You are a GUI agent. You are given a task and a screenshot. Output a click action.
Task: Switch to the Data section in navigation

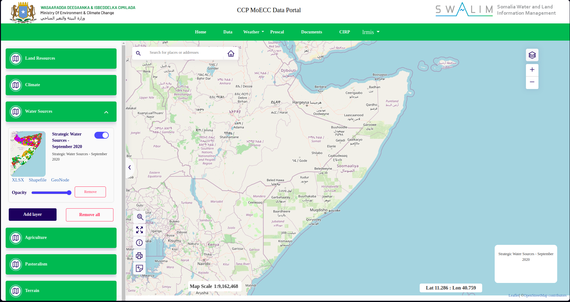(x=228, y=32)
